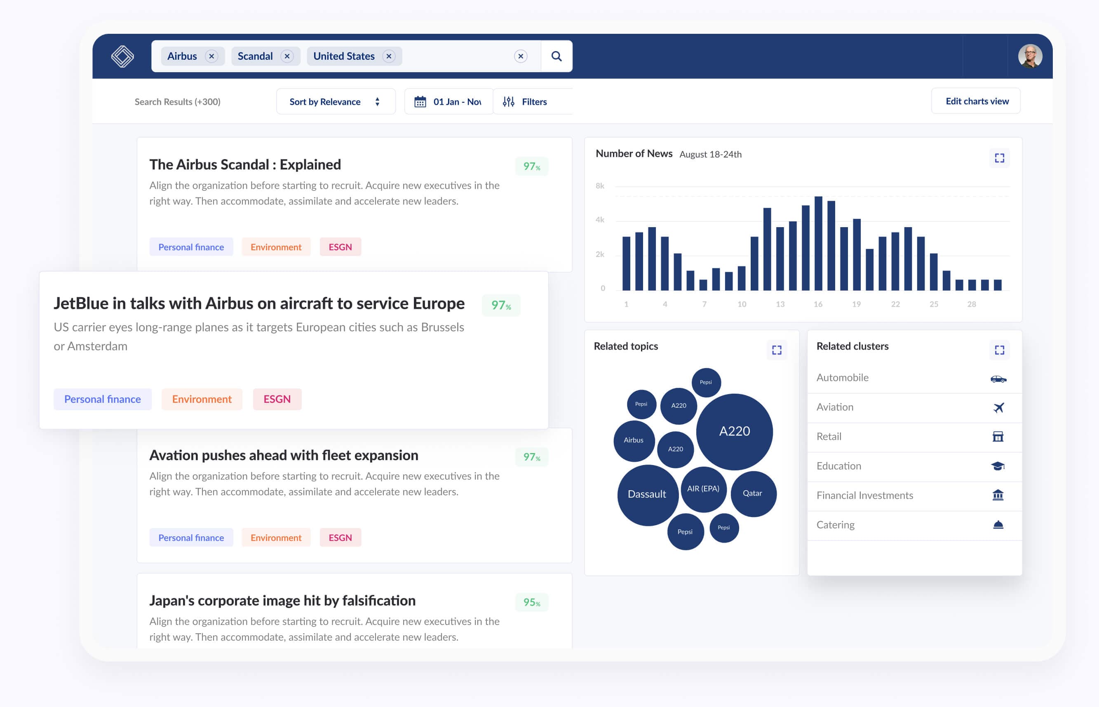The height and width of the screenshot is (707, 1099).
Task: Click the Automobile car icon
Action: pos(998,379)
